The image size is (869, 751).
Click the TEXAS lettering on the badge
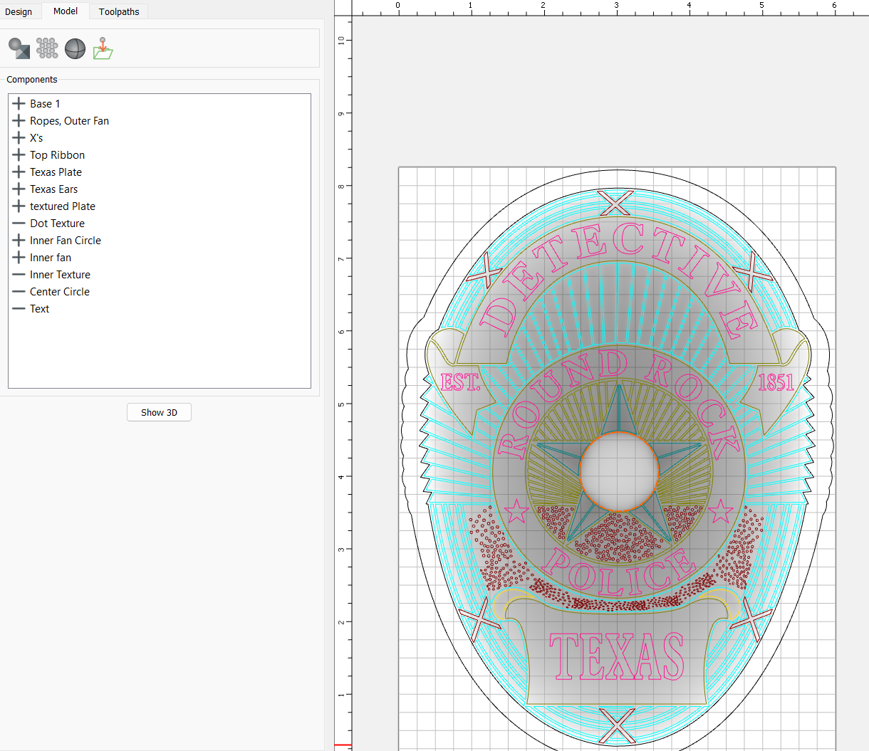pos(616,656)
